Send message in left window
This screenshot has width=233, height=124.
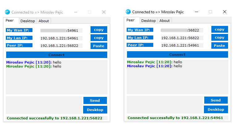[x=95, y=101]
